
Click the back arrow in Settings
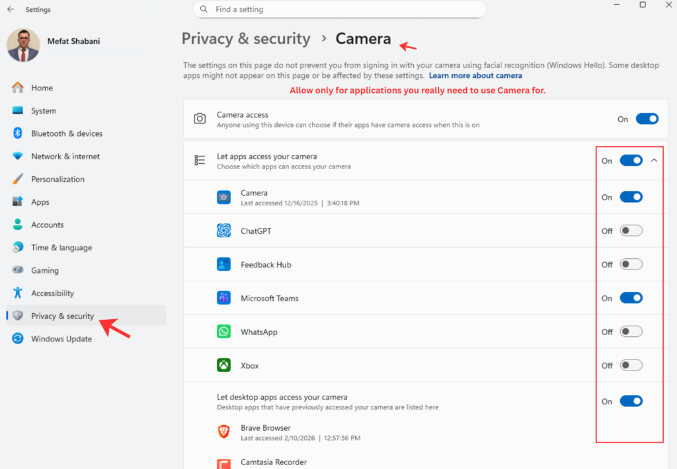pyautogui.click(x=11, y=9)
